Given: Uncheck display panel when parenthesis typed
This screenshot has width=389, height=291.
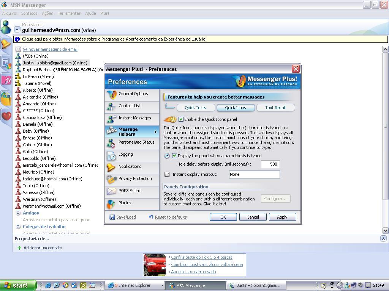Looking at the screenshot, I should (174, 156).
